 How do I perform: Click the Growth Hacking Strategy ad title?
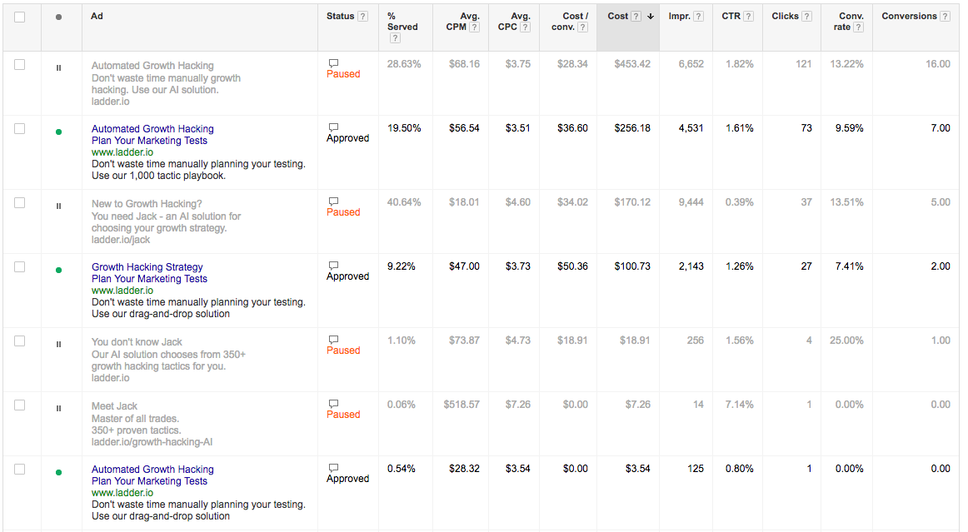coord(147,266)
